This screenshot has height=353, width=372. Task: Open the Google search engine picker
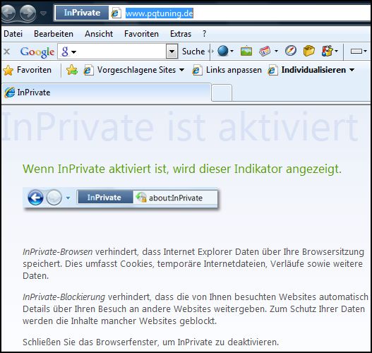pos(68,52)
